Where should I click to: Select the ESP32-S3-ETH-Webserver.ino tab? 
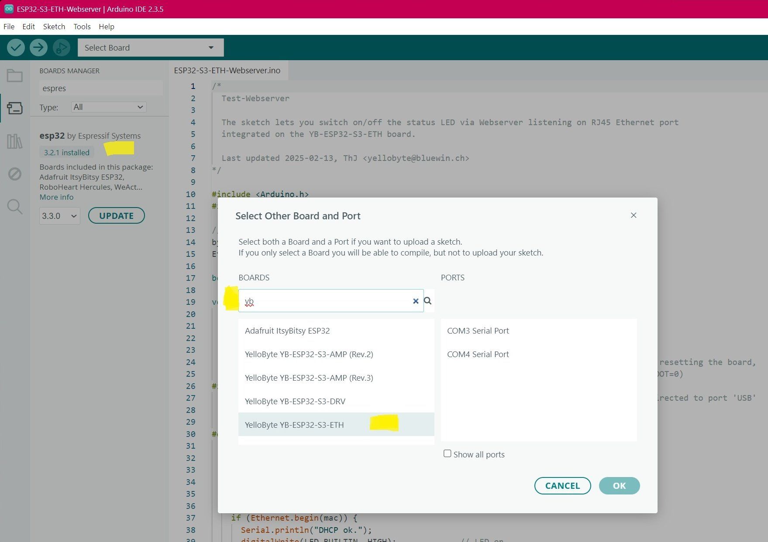(x=227, y=70)
